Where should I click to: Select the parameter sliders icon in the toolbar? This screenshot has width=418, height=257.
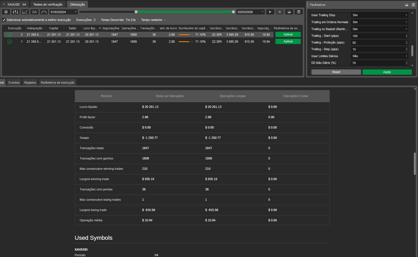(15, 12)
